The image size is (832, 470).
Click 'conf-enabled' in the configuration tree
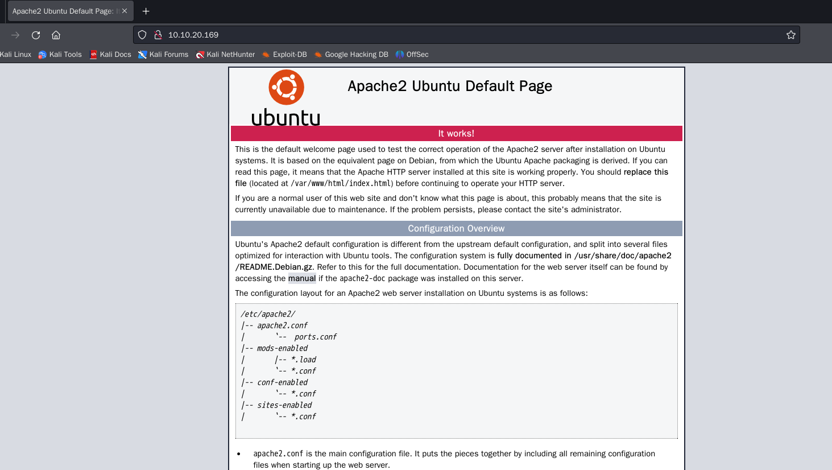click(x=282, y=382)
